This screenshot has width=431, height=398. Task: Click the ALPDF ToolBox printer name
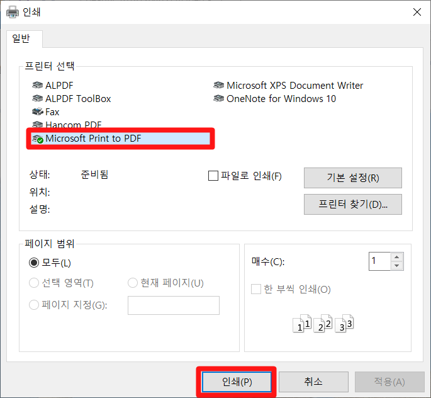[78, 98]
